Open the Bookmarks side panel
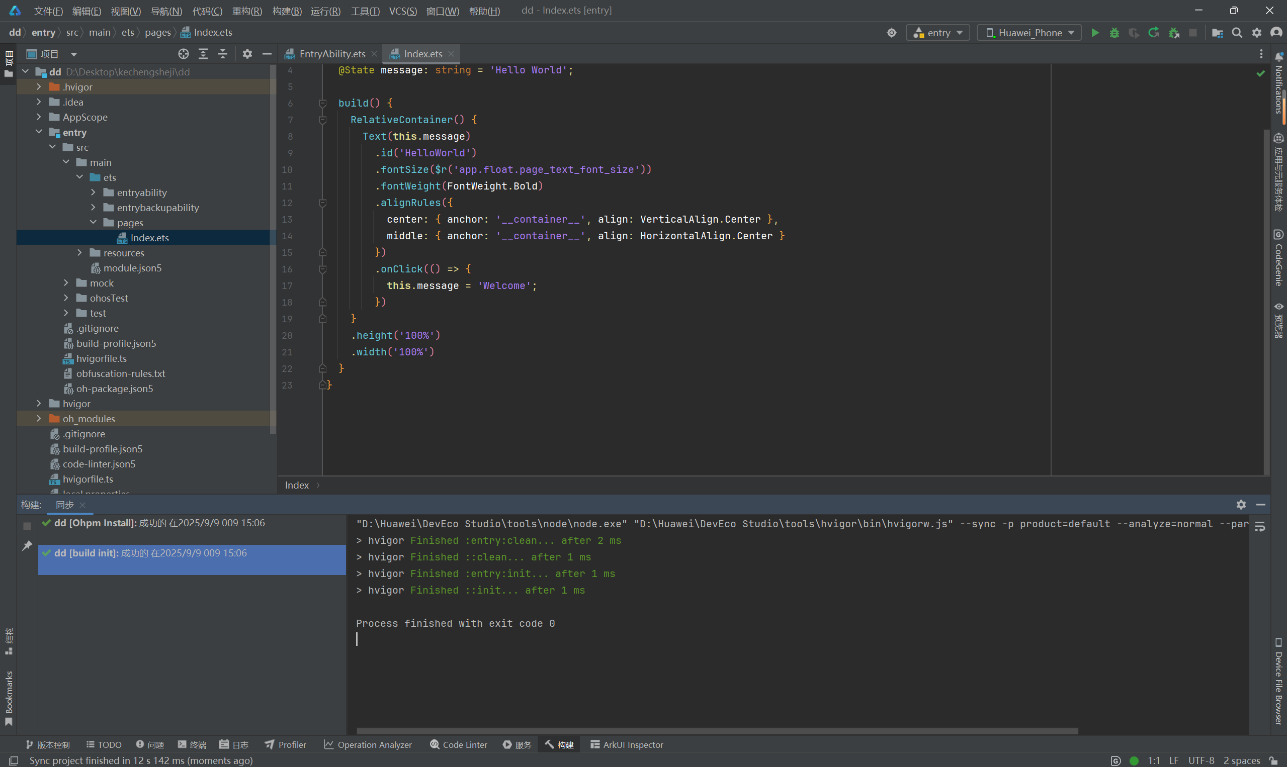 pyautogui.click(x=9, y=698)
